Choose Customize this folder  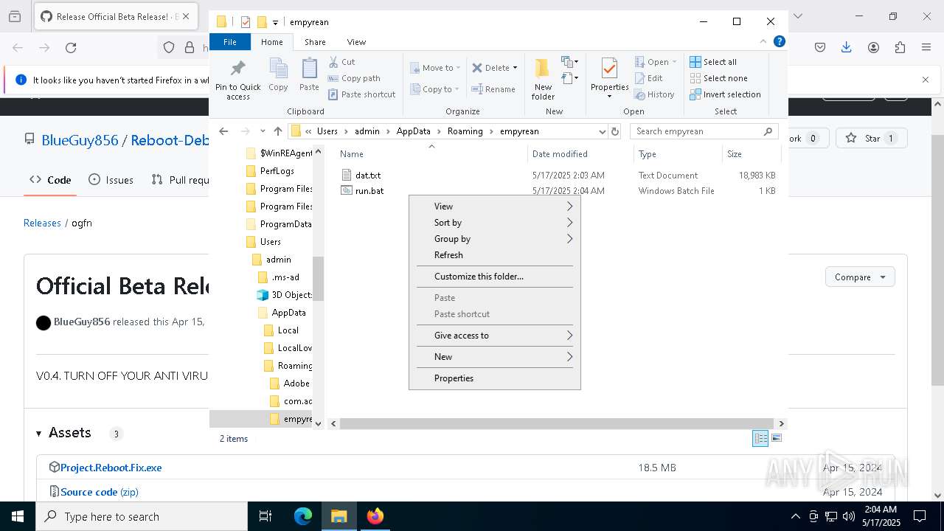pyautogui.click(x=494, y=277)
